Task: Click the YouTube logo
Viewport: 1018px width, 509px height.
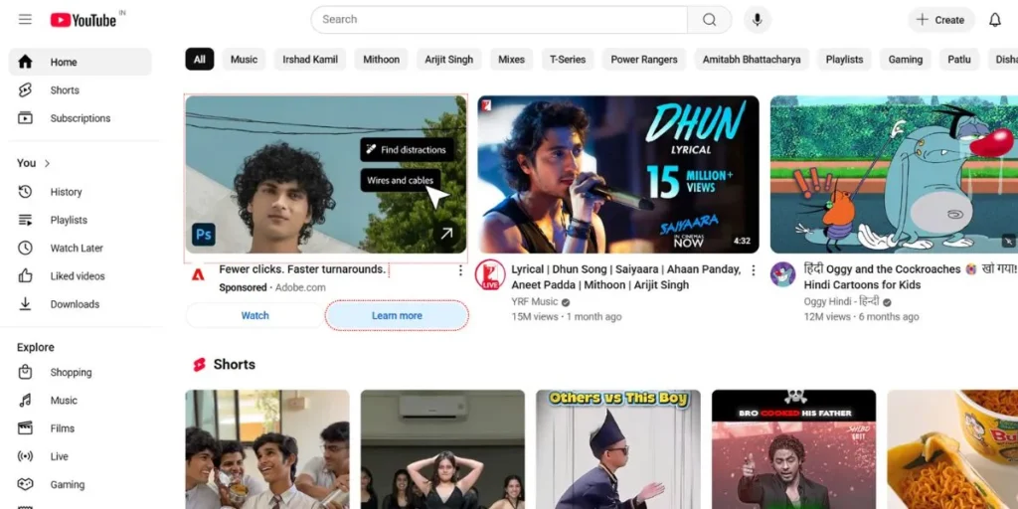Action: click(x=84, y=20)
